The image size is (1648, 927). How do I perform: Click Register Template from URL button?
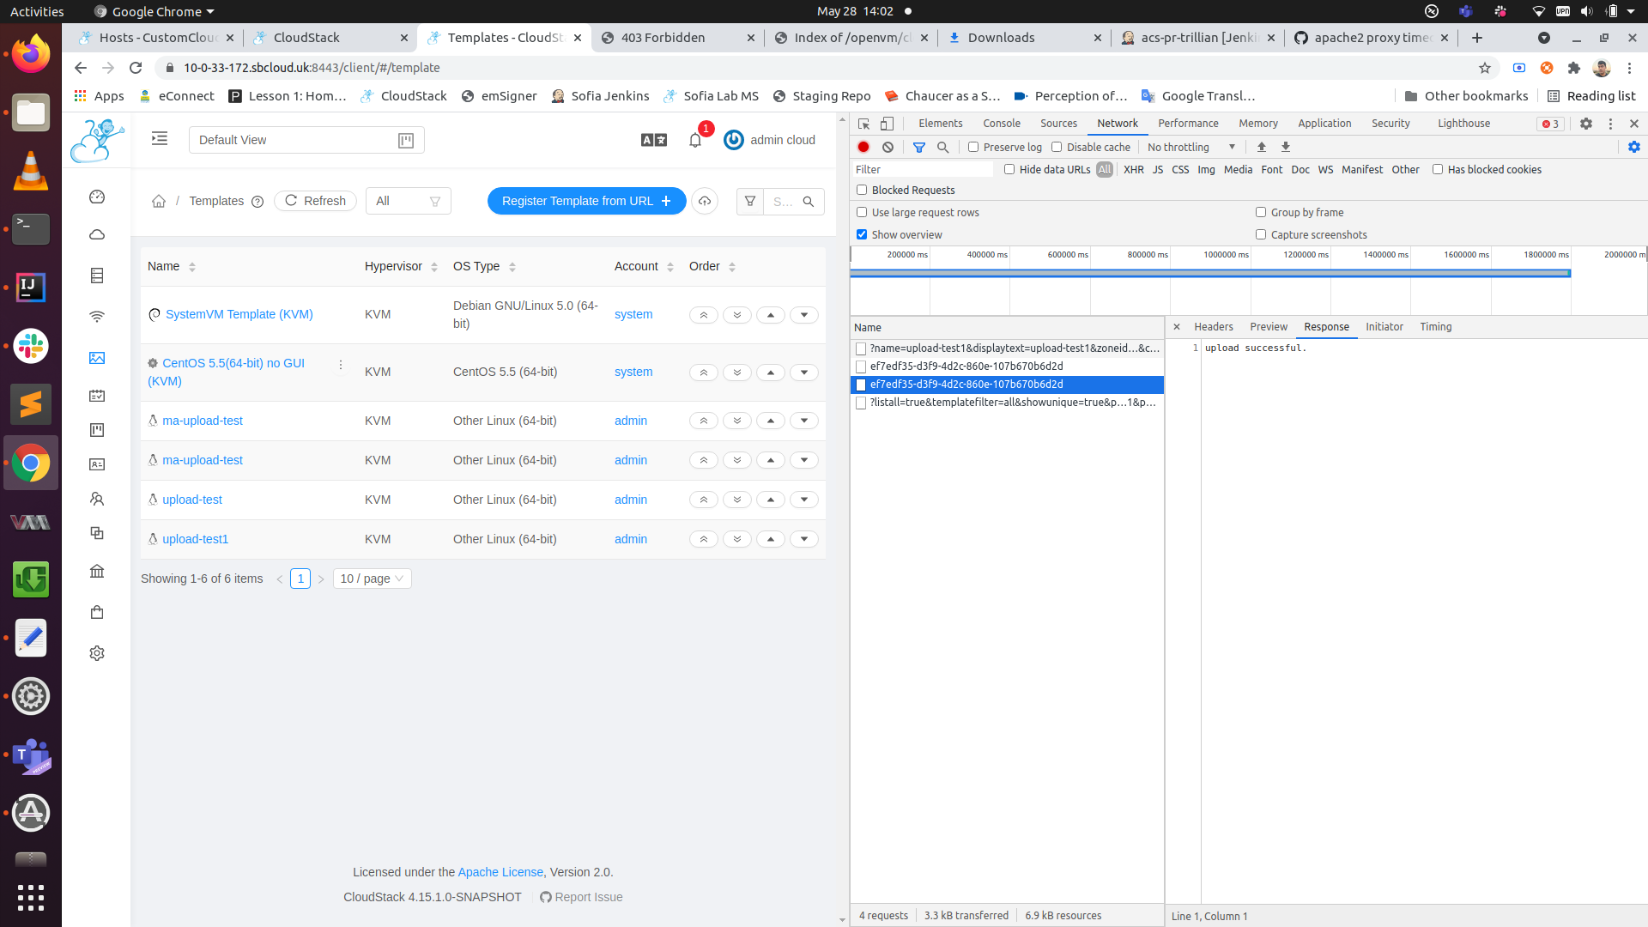click(x=586, y=201)
